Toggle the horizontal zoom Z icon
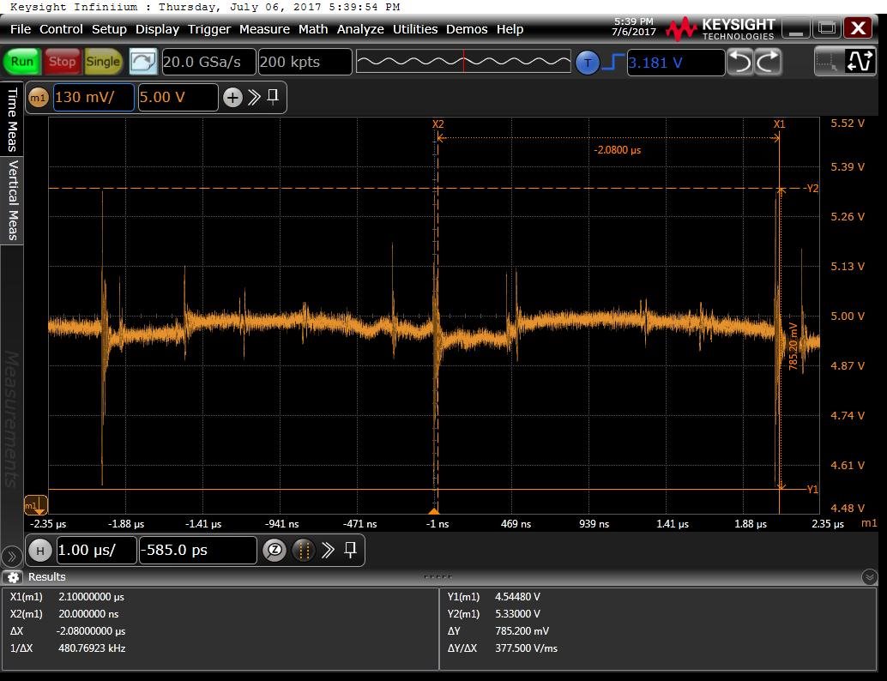This screenshot has width=887, height=681. pyautogui.click(x=275, y=550)
